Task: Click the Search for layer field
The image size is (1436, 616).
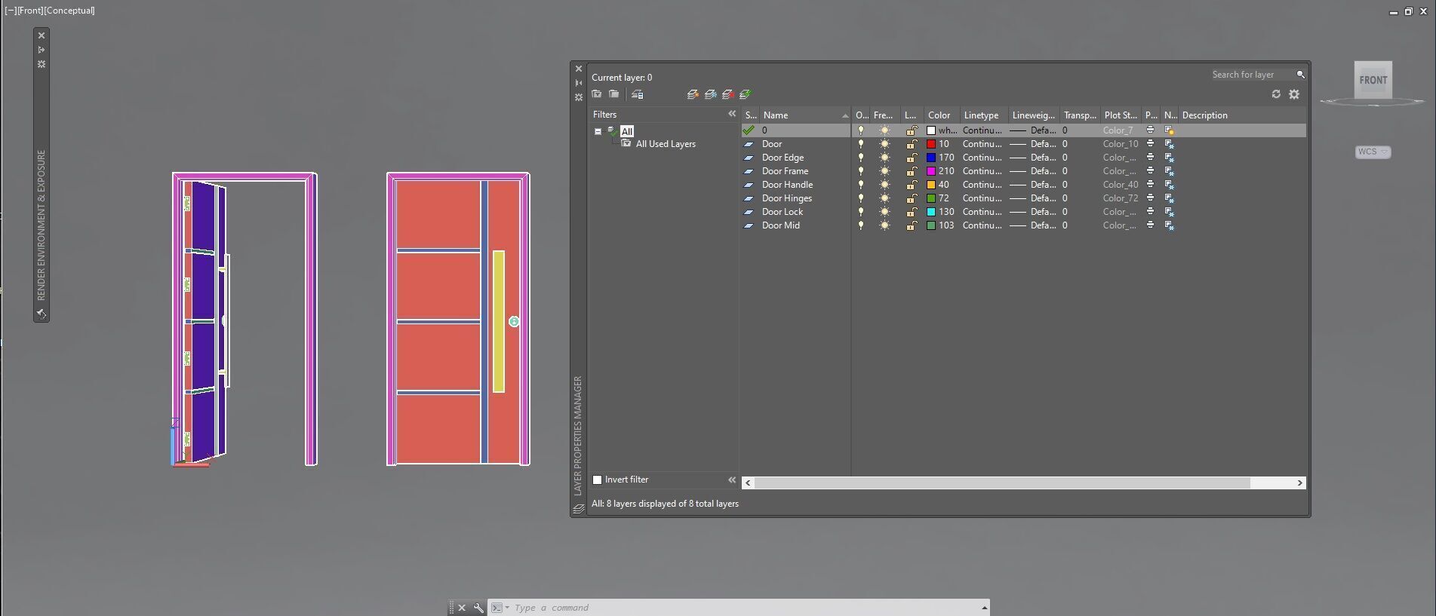Action: (x=1252, y=75)
